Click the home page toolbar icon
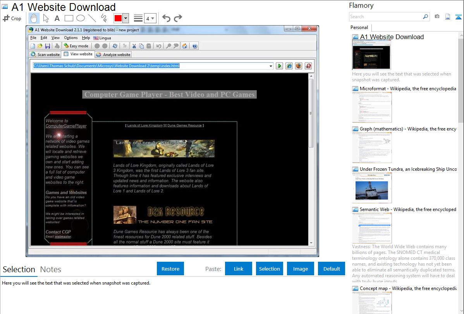Image resolution: width=464 pixels, height=314 pixels. (x=185, y=46)
